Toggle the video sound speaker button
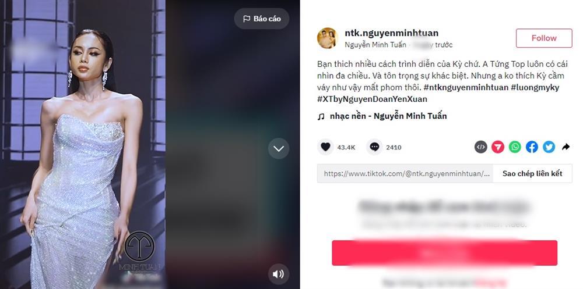The height and width of the screenshot is (289, 583). 279,274
